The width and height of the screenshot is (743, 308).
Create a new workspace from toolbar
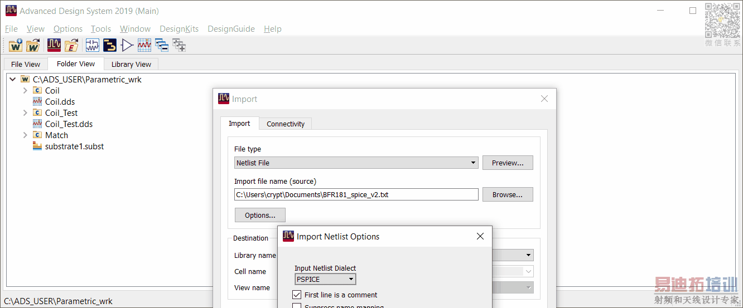pyautogui.click(x=16, y=45)
